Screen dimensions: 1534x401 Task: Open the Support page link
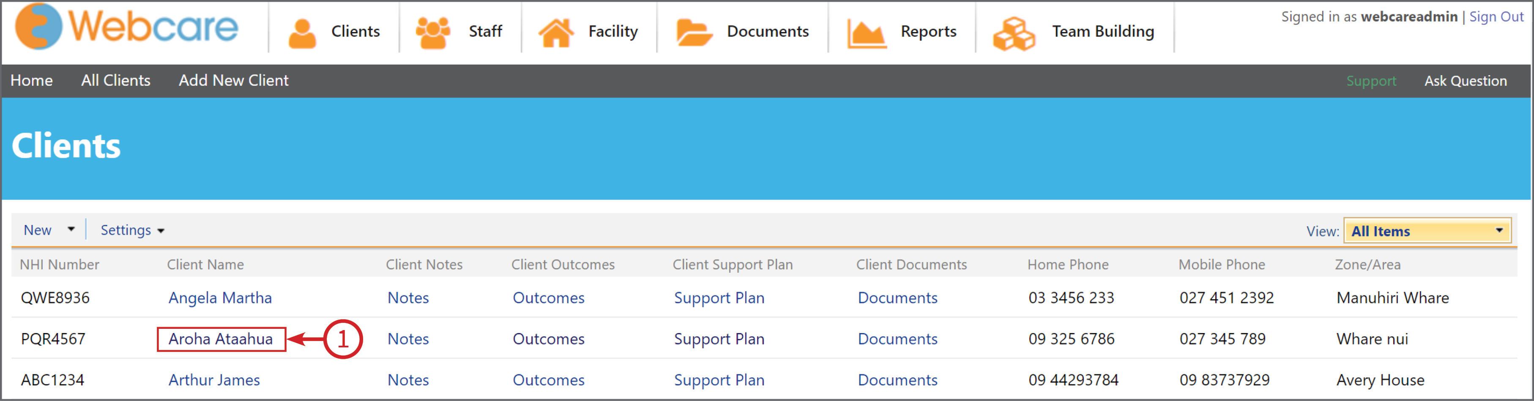coord(1371,80)
